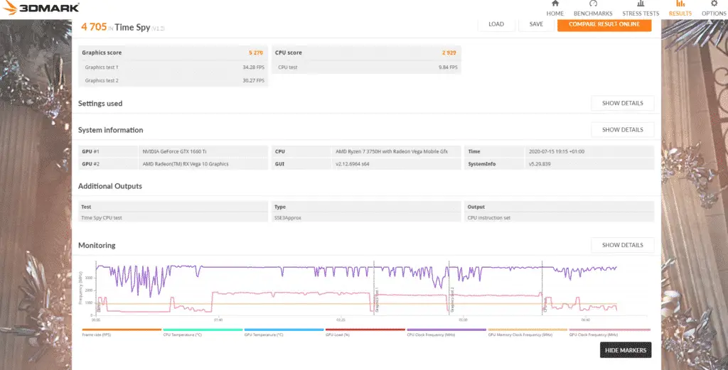Toggle the GPU Clock Frequency legend
The image size is (728, 370).
point(609,332)
